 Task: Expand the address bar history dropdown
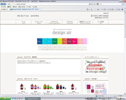90,4
